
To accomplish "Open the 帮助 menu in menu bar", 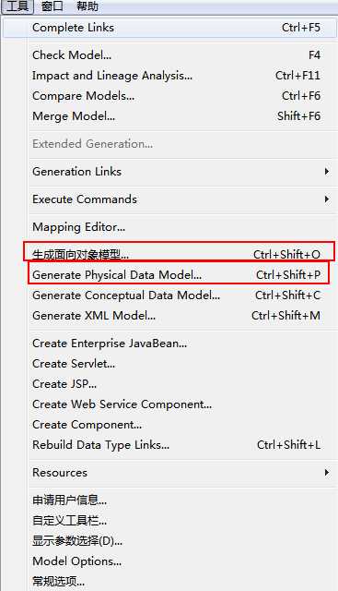I will 87,6.
